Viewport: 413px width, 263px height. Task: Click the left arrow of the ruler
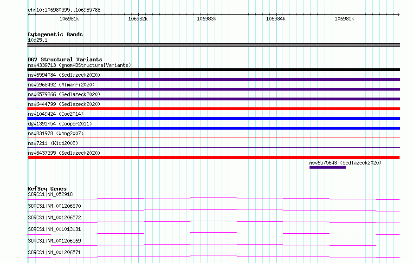[x=29, y=14]
